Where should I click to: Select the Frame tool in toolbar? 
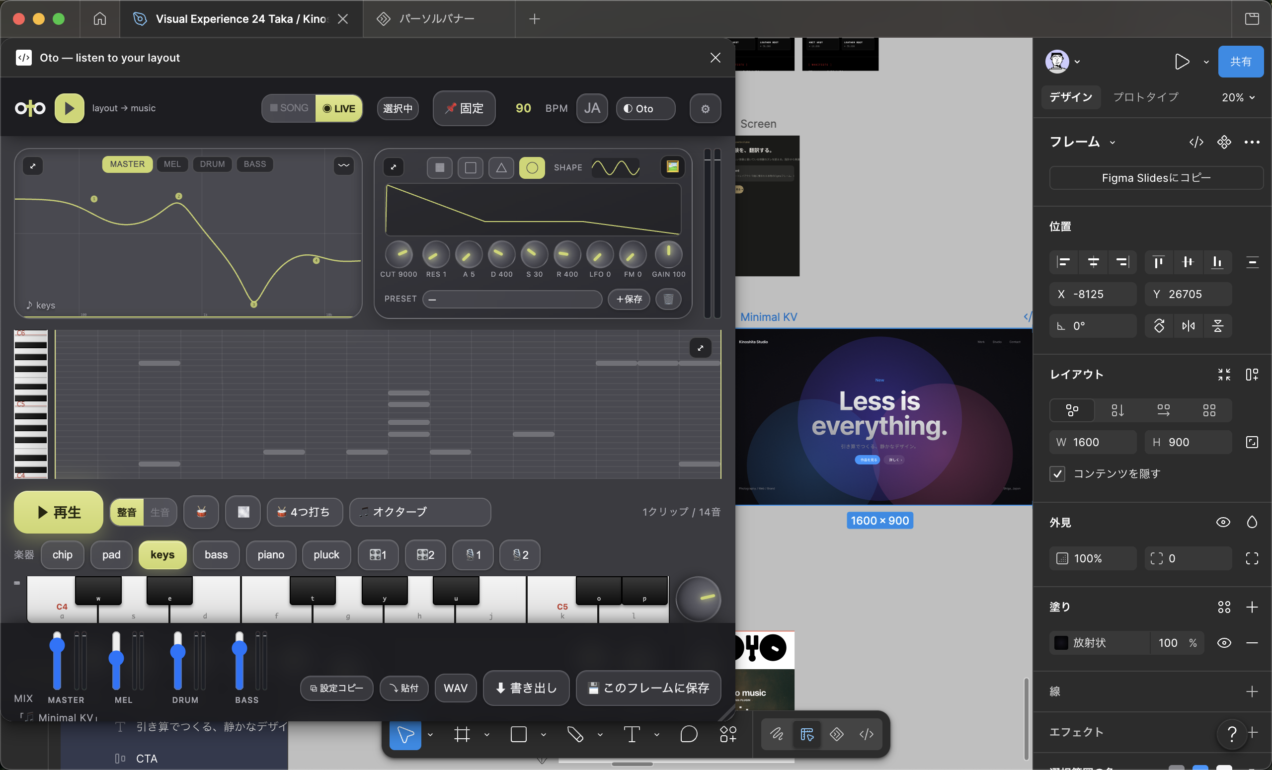pos(462,734)
